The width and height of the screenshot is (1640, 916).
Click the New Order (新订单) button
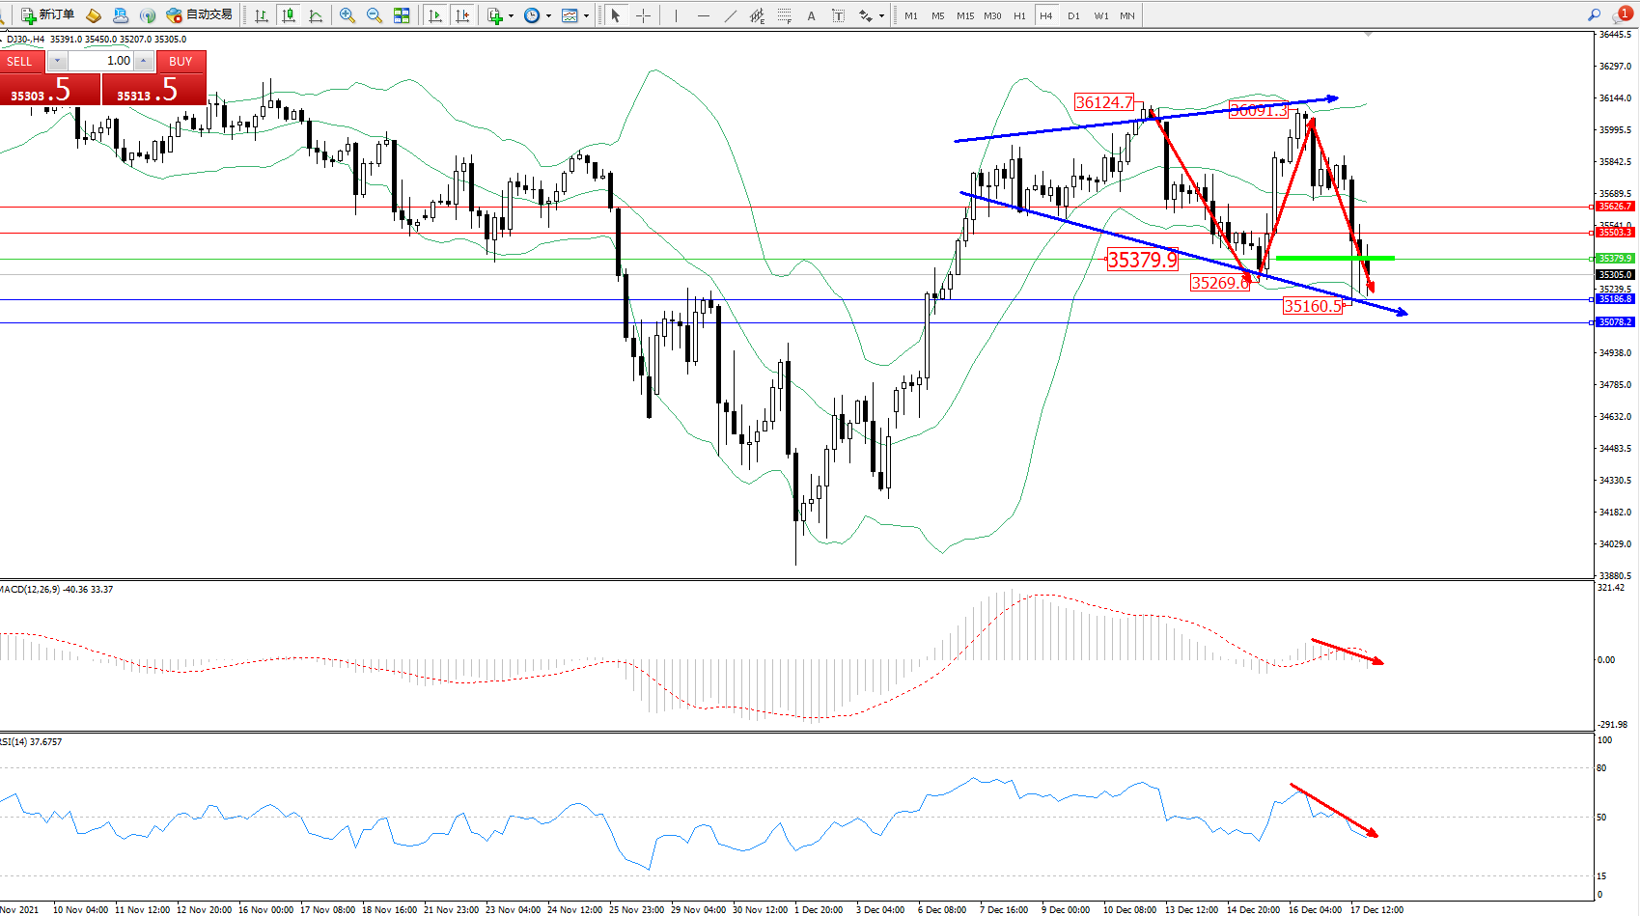(x=48, y=15)
